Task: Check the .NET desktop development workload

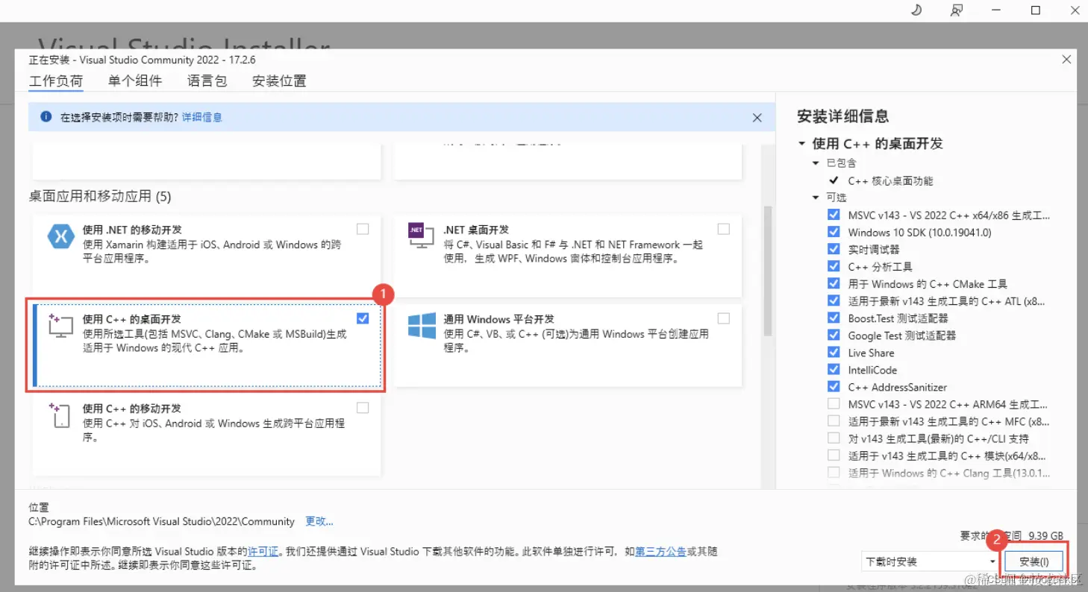Action: (723, 229)
